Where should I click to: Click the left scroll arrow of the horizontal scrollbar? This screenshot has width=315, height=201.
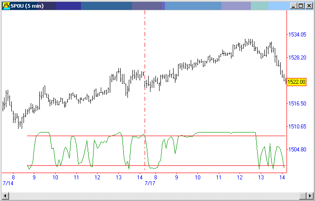pyautogui.click(x=5, y=196)
